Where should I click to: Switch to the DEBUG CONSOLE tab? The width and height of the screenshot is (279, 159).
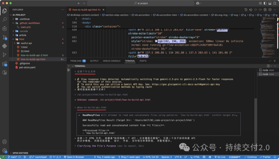tap(112, 61)
